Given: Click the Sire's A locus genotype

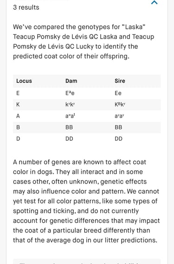Looking at the screenshot, I should pyautogui.click(x=120, y=116).
